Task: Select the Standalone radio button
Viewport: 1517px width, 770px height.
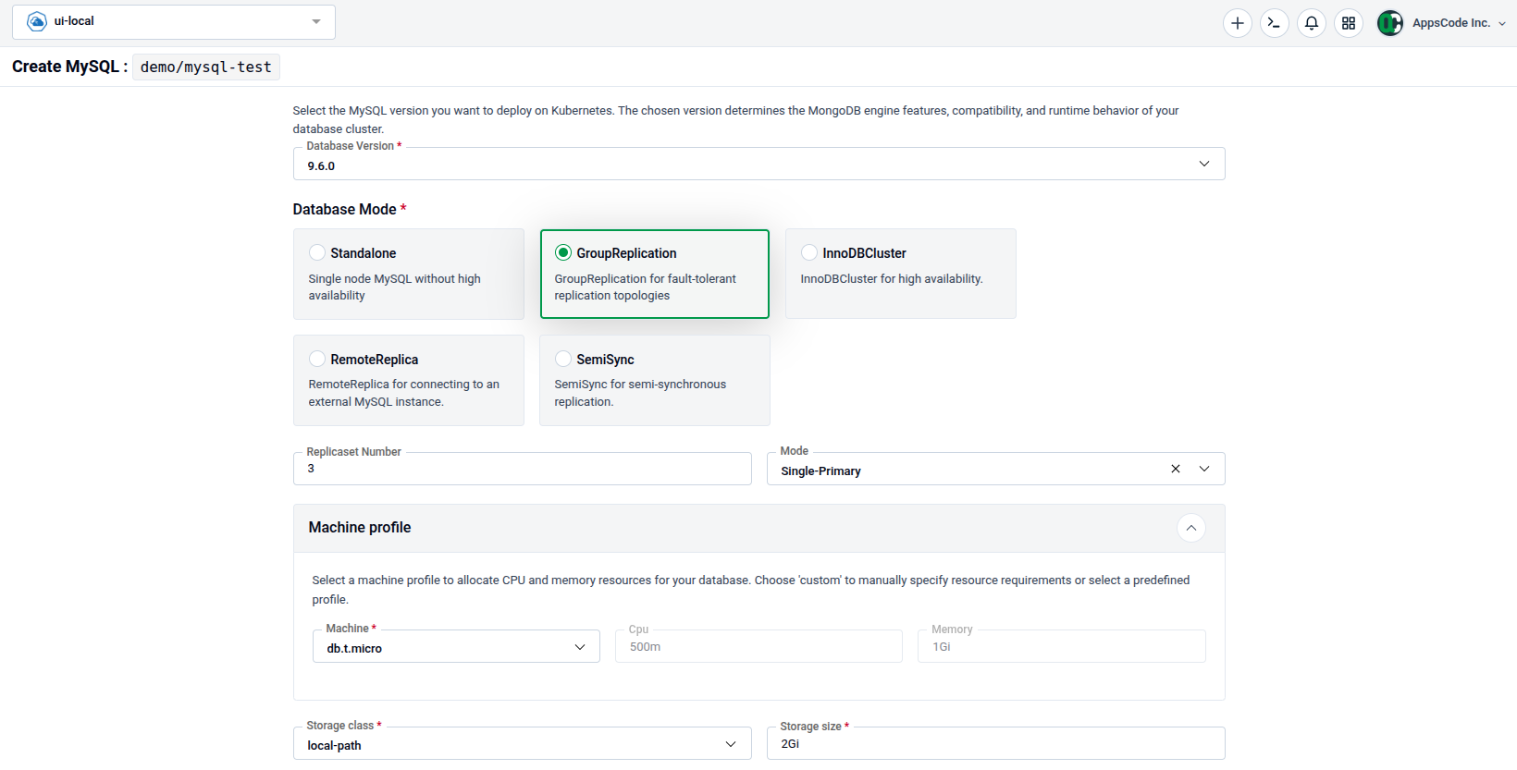Action: coord(317,252)
